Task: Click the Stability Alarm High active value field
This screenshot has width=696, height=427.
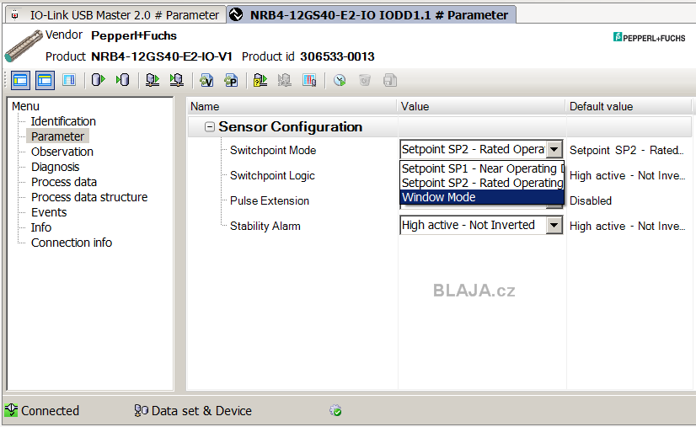Action: point(474,225)
